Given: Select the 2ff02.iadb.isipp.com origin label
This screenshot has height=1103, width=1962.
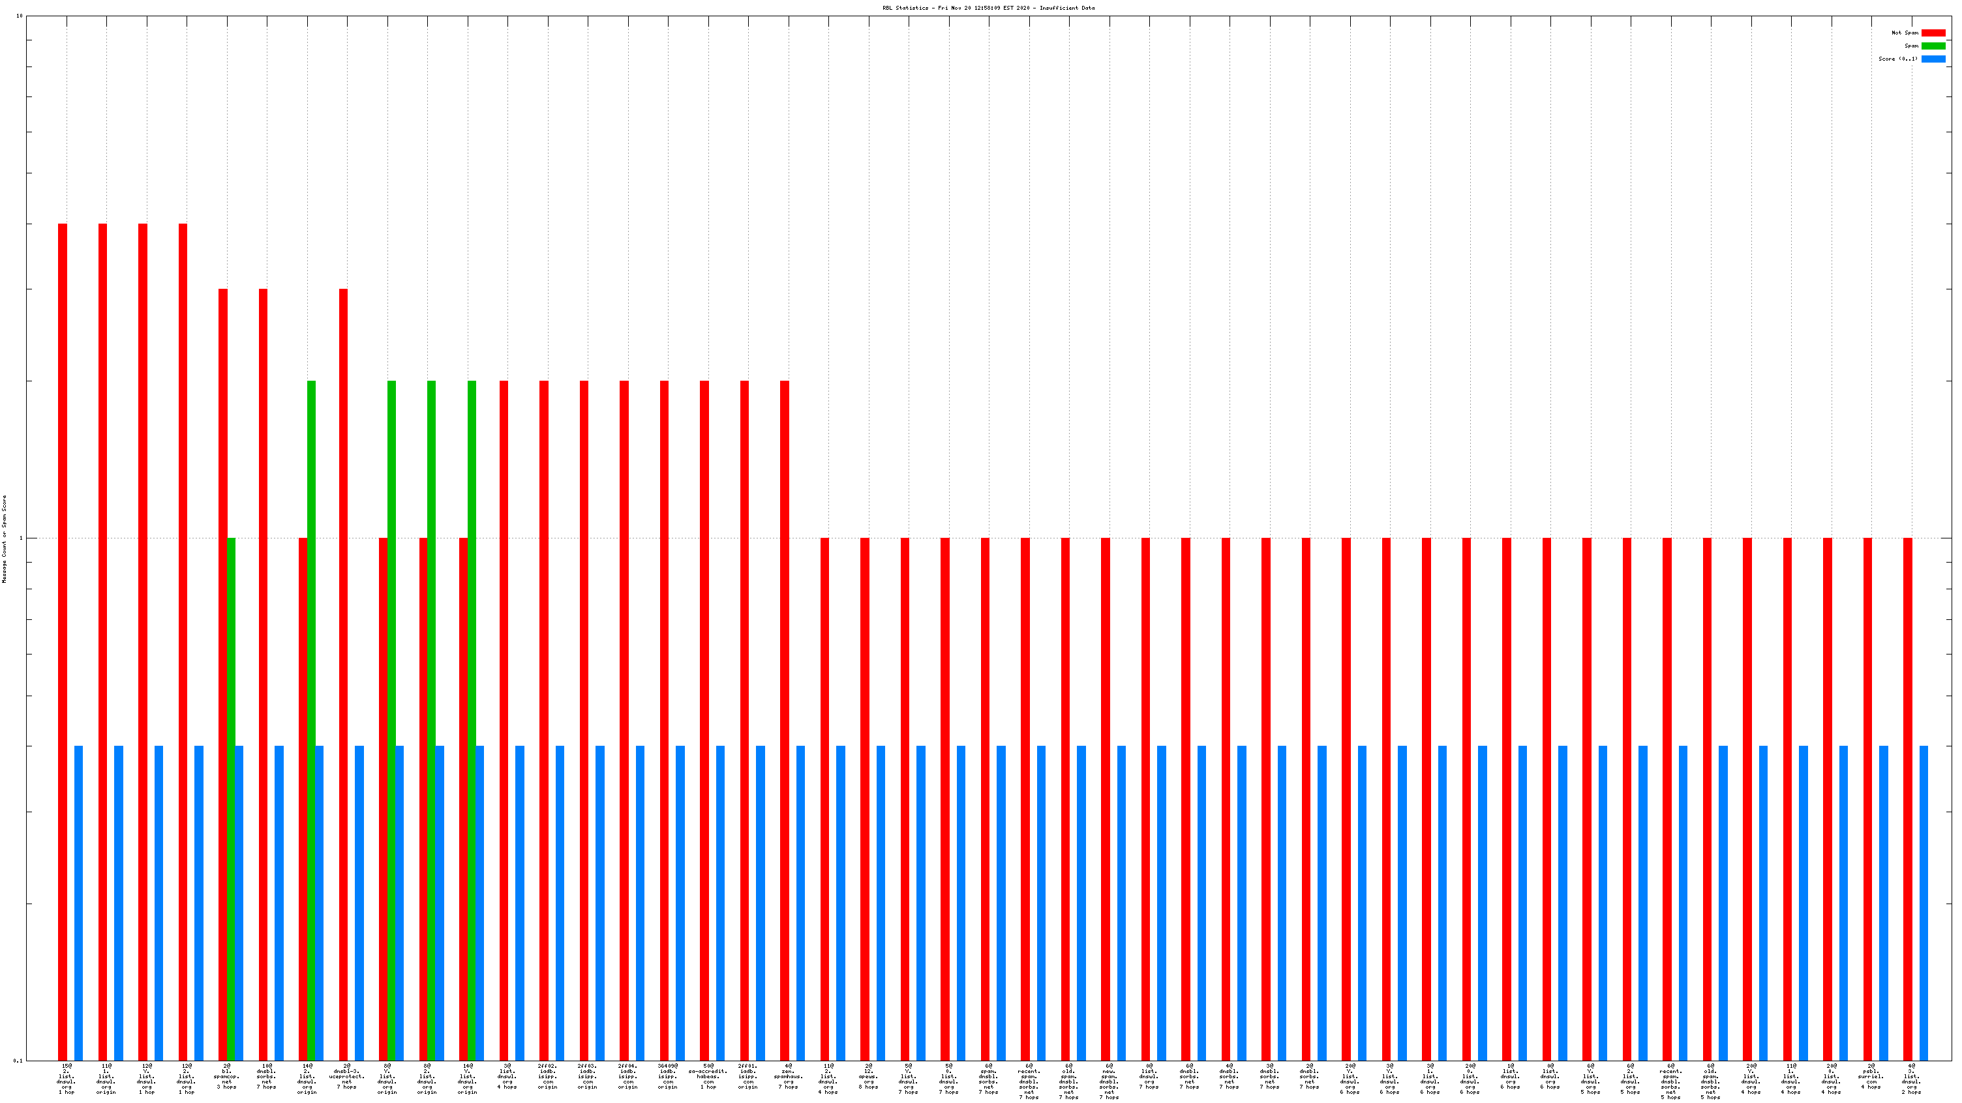Looking at the screenshot, I should [x=547, y=1076].
